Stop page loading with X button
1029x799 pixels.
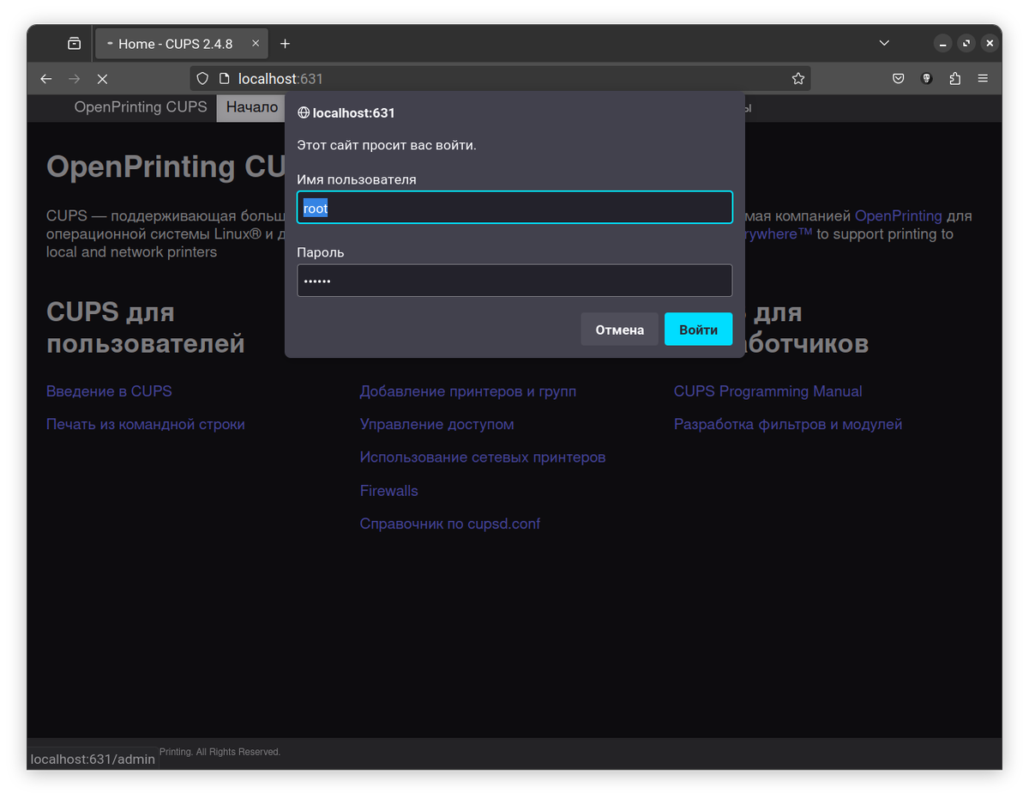point(102,79)
